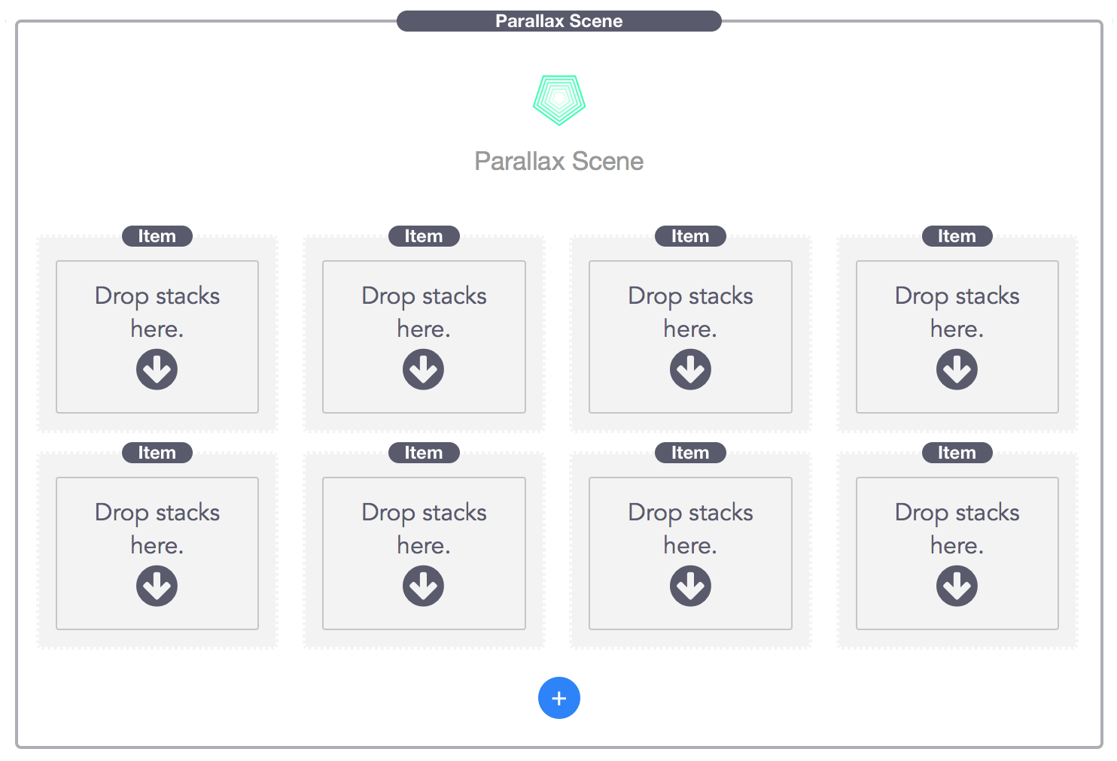Click the down-arrow icon in the second top-row item
Viewport: 1117px width, 761px height.
(x=423, y=369)
